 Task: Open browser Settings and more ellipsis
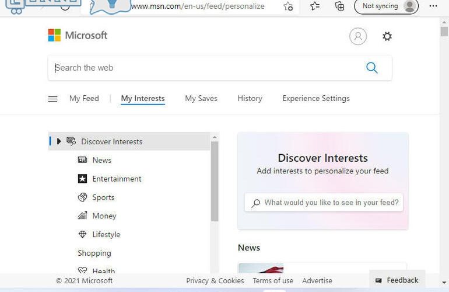pyautogui.click(x=433, y=6)
